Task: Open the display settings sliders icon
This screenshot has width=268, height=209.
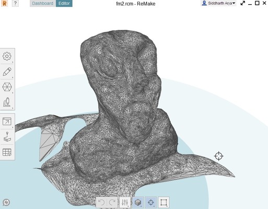Action: coord(125,202)
